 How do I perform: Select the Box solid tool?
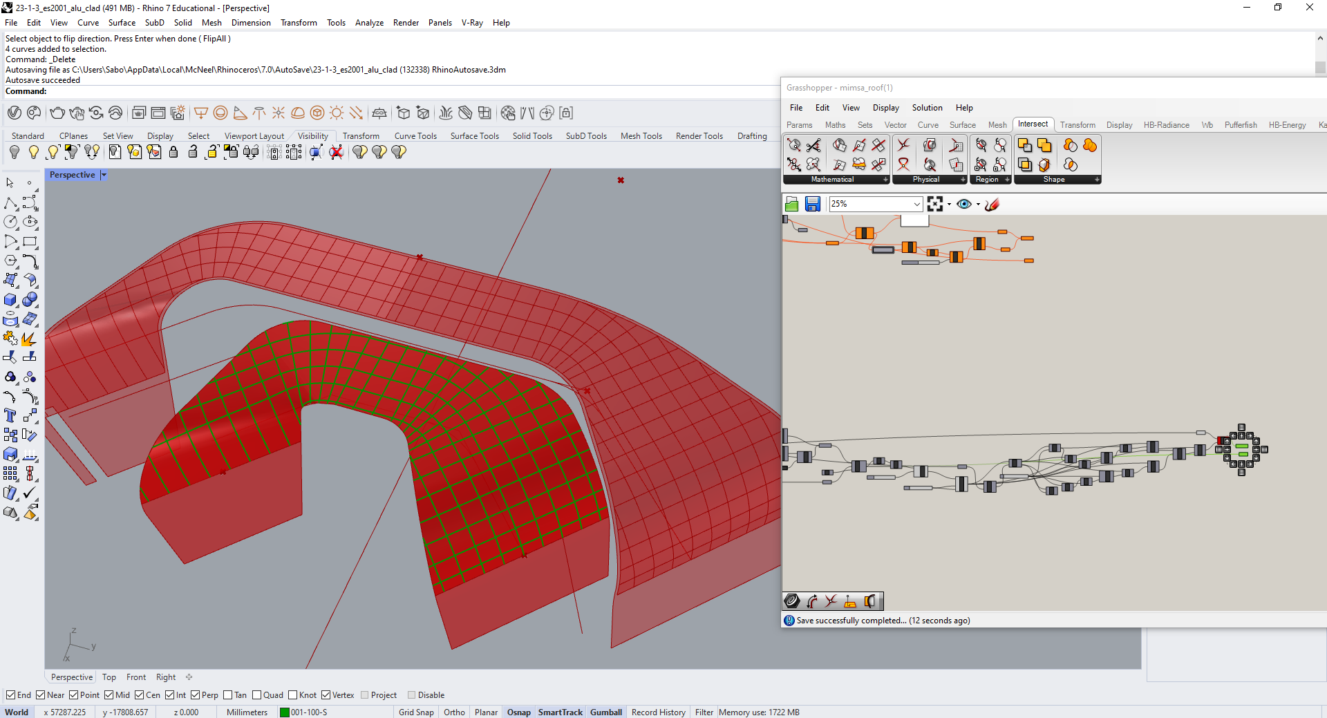tap(10, 299)
